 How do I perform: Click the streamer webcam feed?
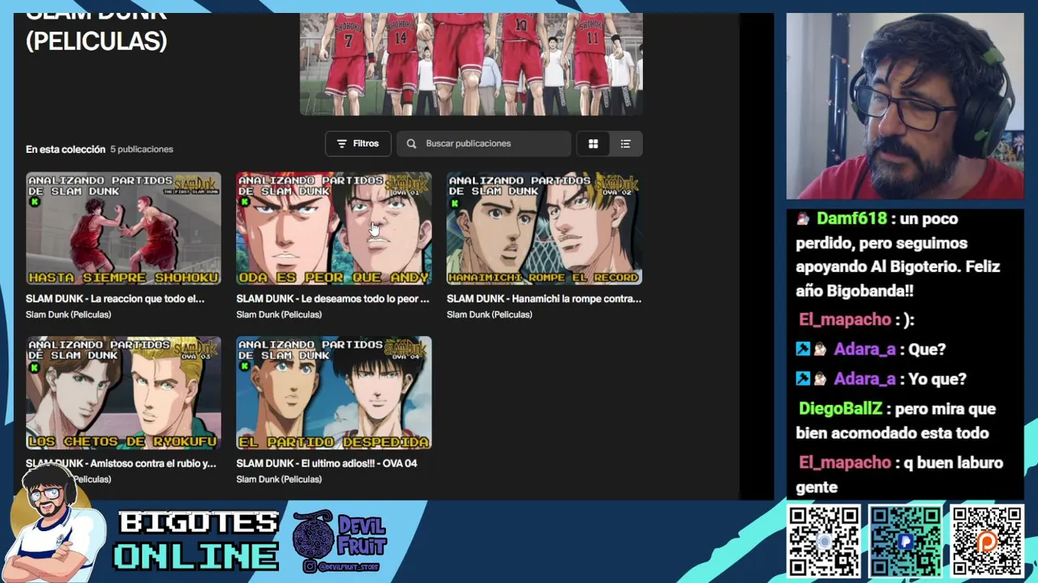[x=905, y=106]
